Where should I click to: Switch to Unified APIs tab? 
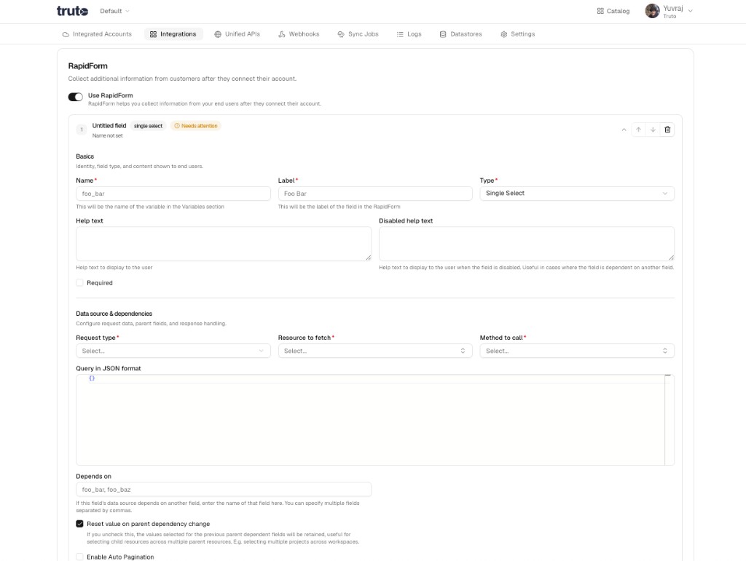click(x=237, y=34)
